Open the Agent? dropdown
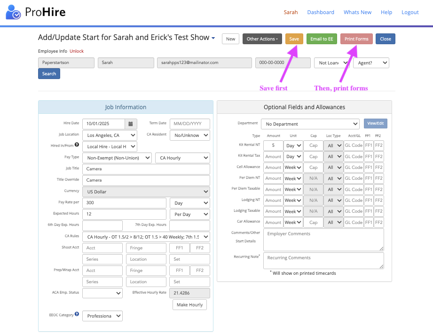The image size is (433, 335). 371,63
